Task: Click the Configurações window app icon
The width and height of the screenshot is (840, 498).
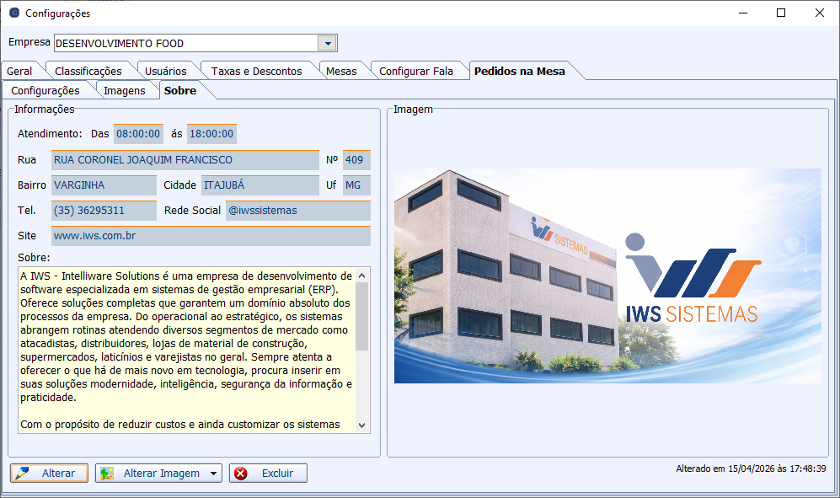Action: pyautogui.click(x=13, y=13)
